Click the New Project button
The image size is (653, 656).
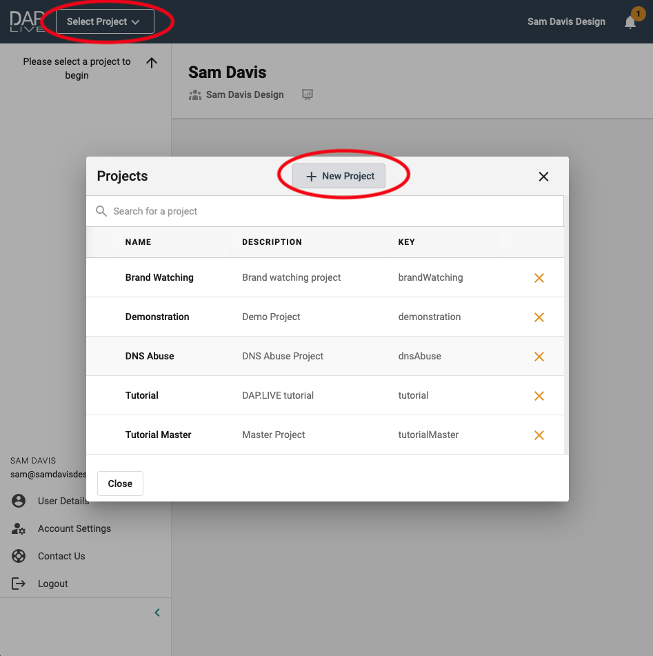coord(339,176)
